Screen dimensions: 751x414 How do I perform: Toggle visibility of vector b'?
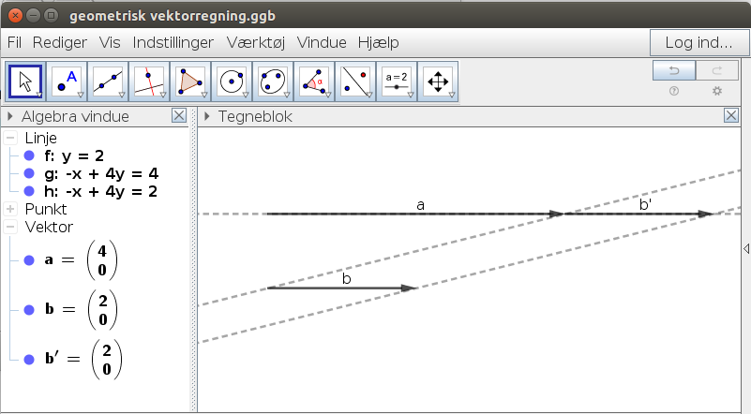pyautogui.click(x=29, y=360)
